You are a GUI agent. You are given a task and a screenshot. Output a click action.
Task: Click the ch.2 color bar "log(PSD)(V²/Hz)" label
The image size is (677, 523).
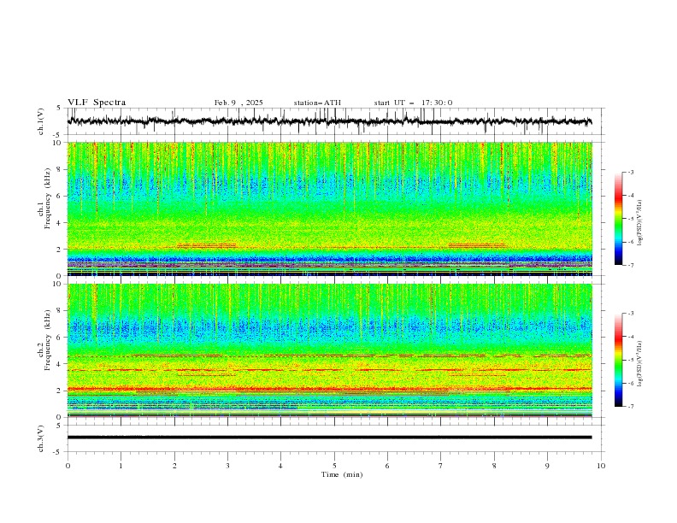tap(640, 363)
